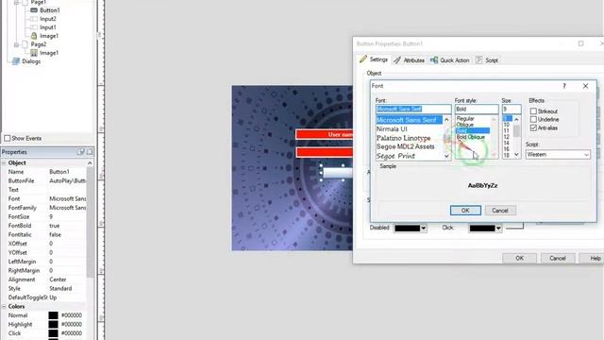Viewport: 604px width, 340px height.
Task: Click Cancel in Button Properties window
Action: [558, 258]
